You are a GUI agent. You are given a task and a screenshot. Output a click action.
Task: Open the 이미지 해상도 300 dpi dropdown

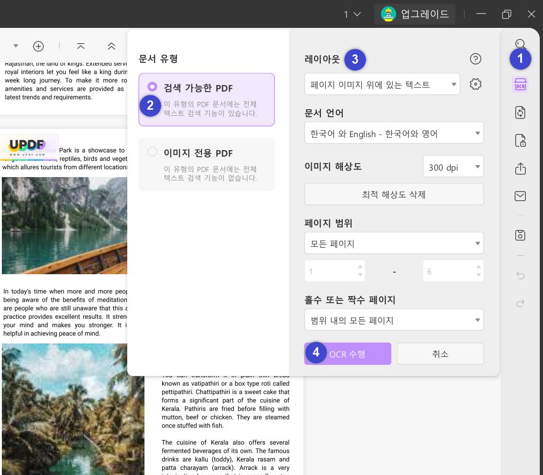453,166
